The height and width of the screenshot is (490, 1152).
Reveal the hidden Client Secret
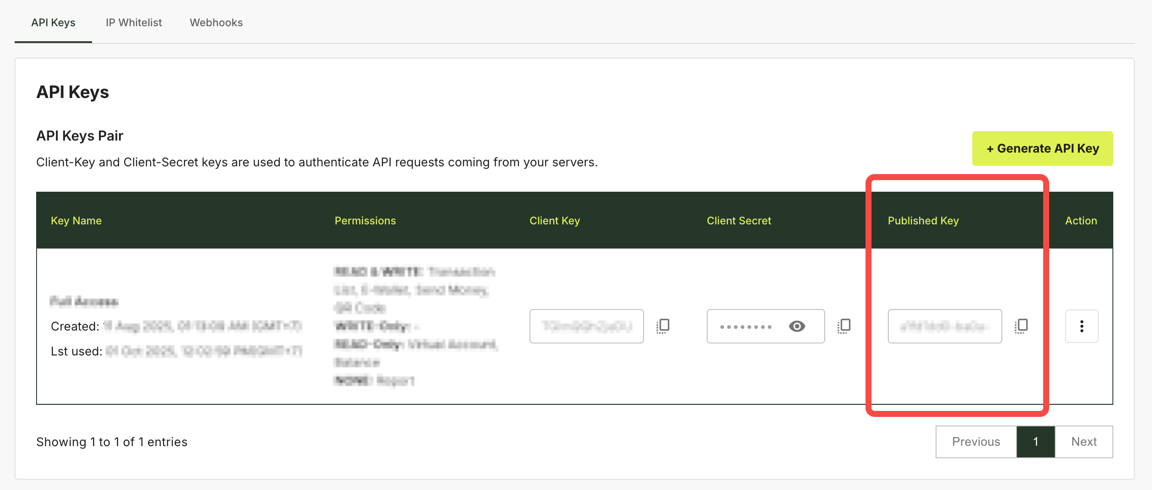[x=797, y=327]
